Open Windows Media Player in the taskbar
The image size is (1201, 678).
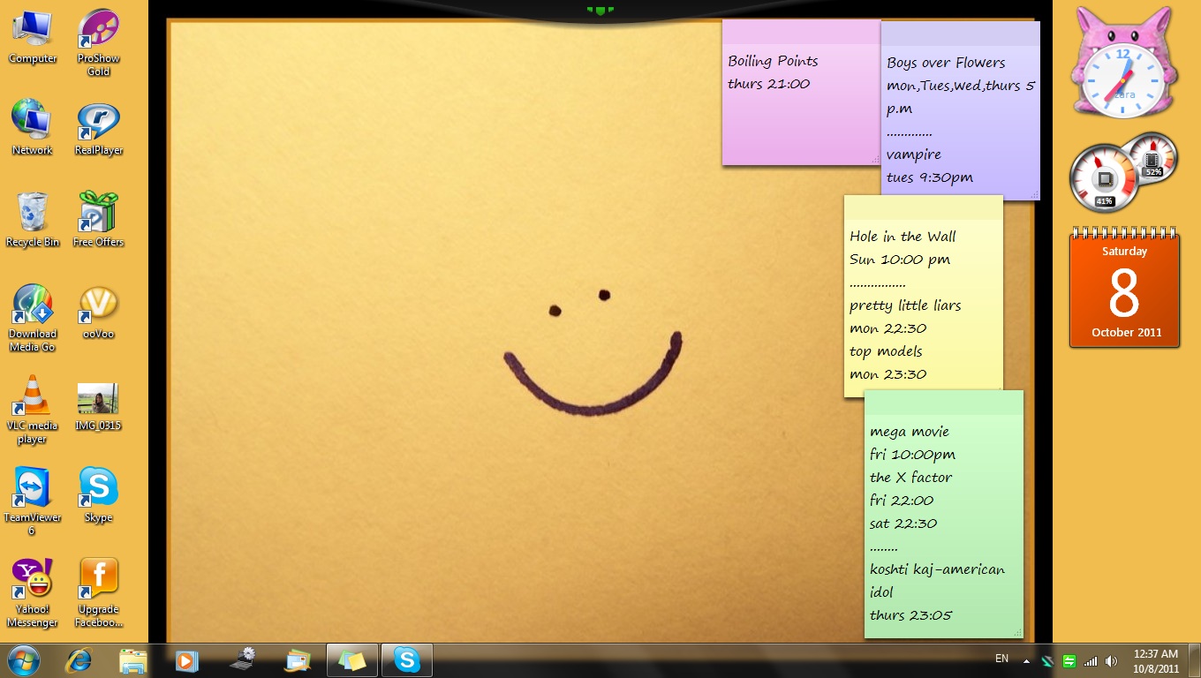point(186,660)
